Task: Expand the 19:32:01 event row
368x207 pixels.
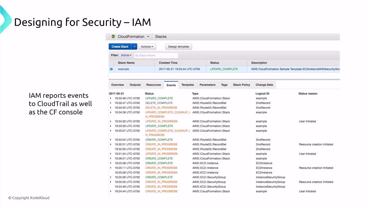Action: pos(111,144)
